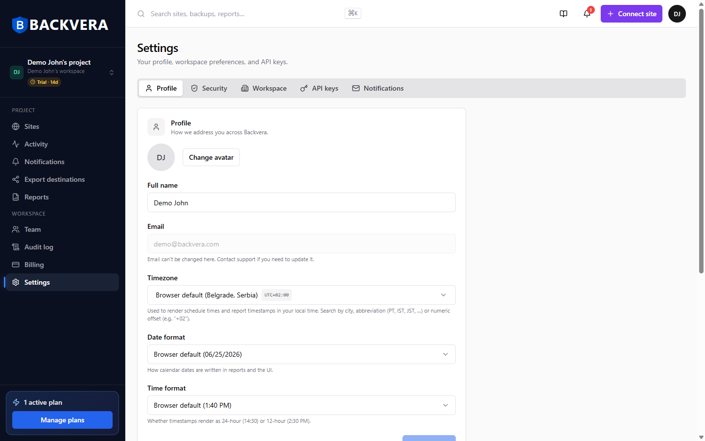
Task: Focus the Full name input field
Action: point(302,202)
